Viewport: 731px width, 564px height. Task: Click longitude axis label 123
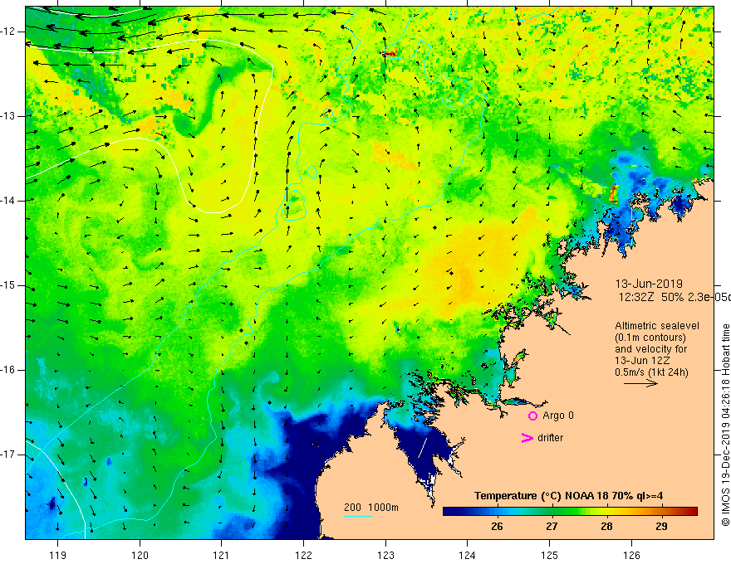385,555
